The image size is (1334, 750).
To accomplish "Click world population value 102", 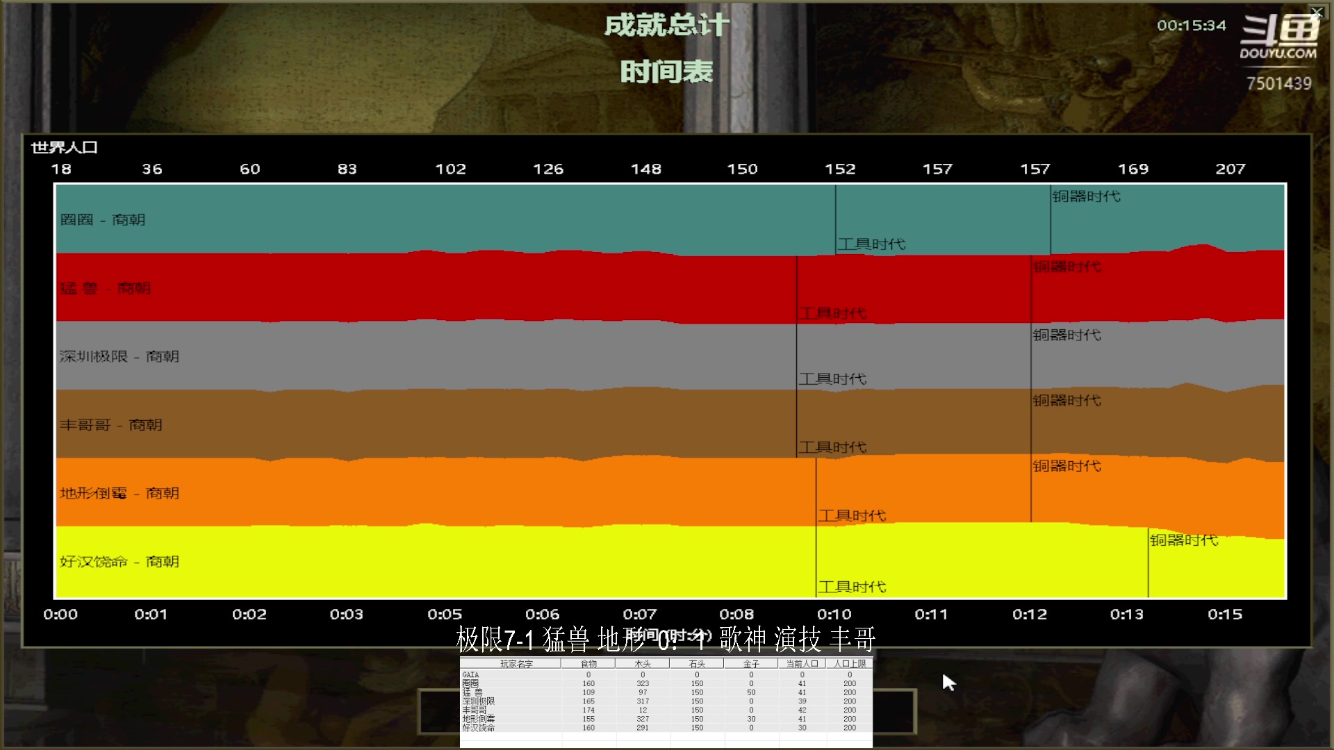I will point(451,169).
